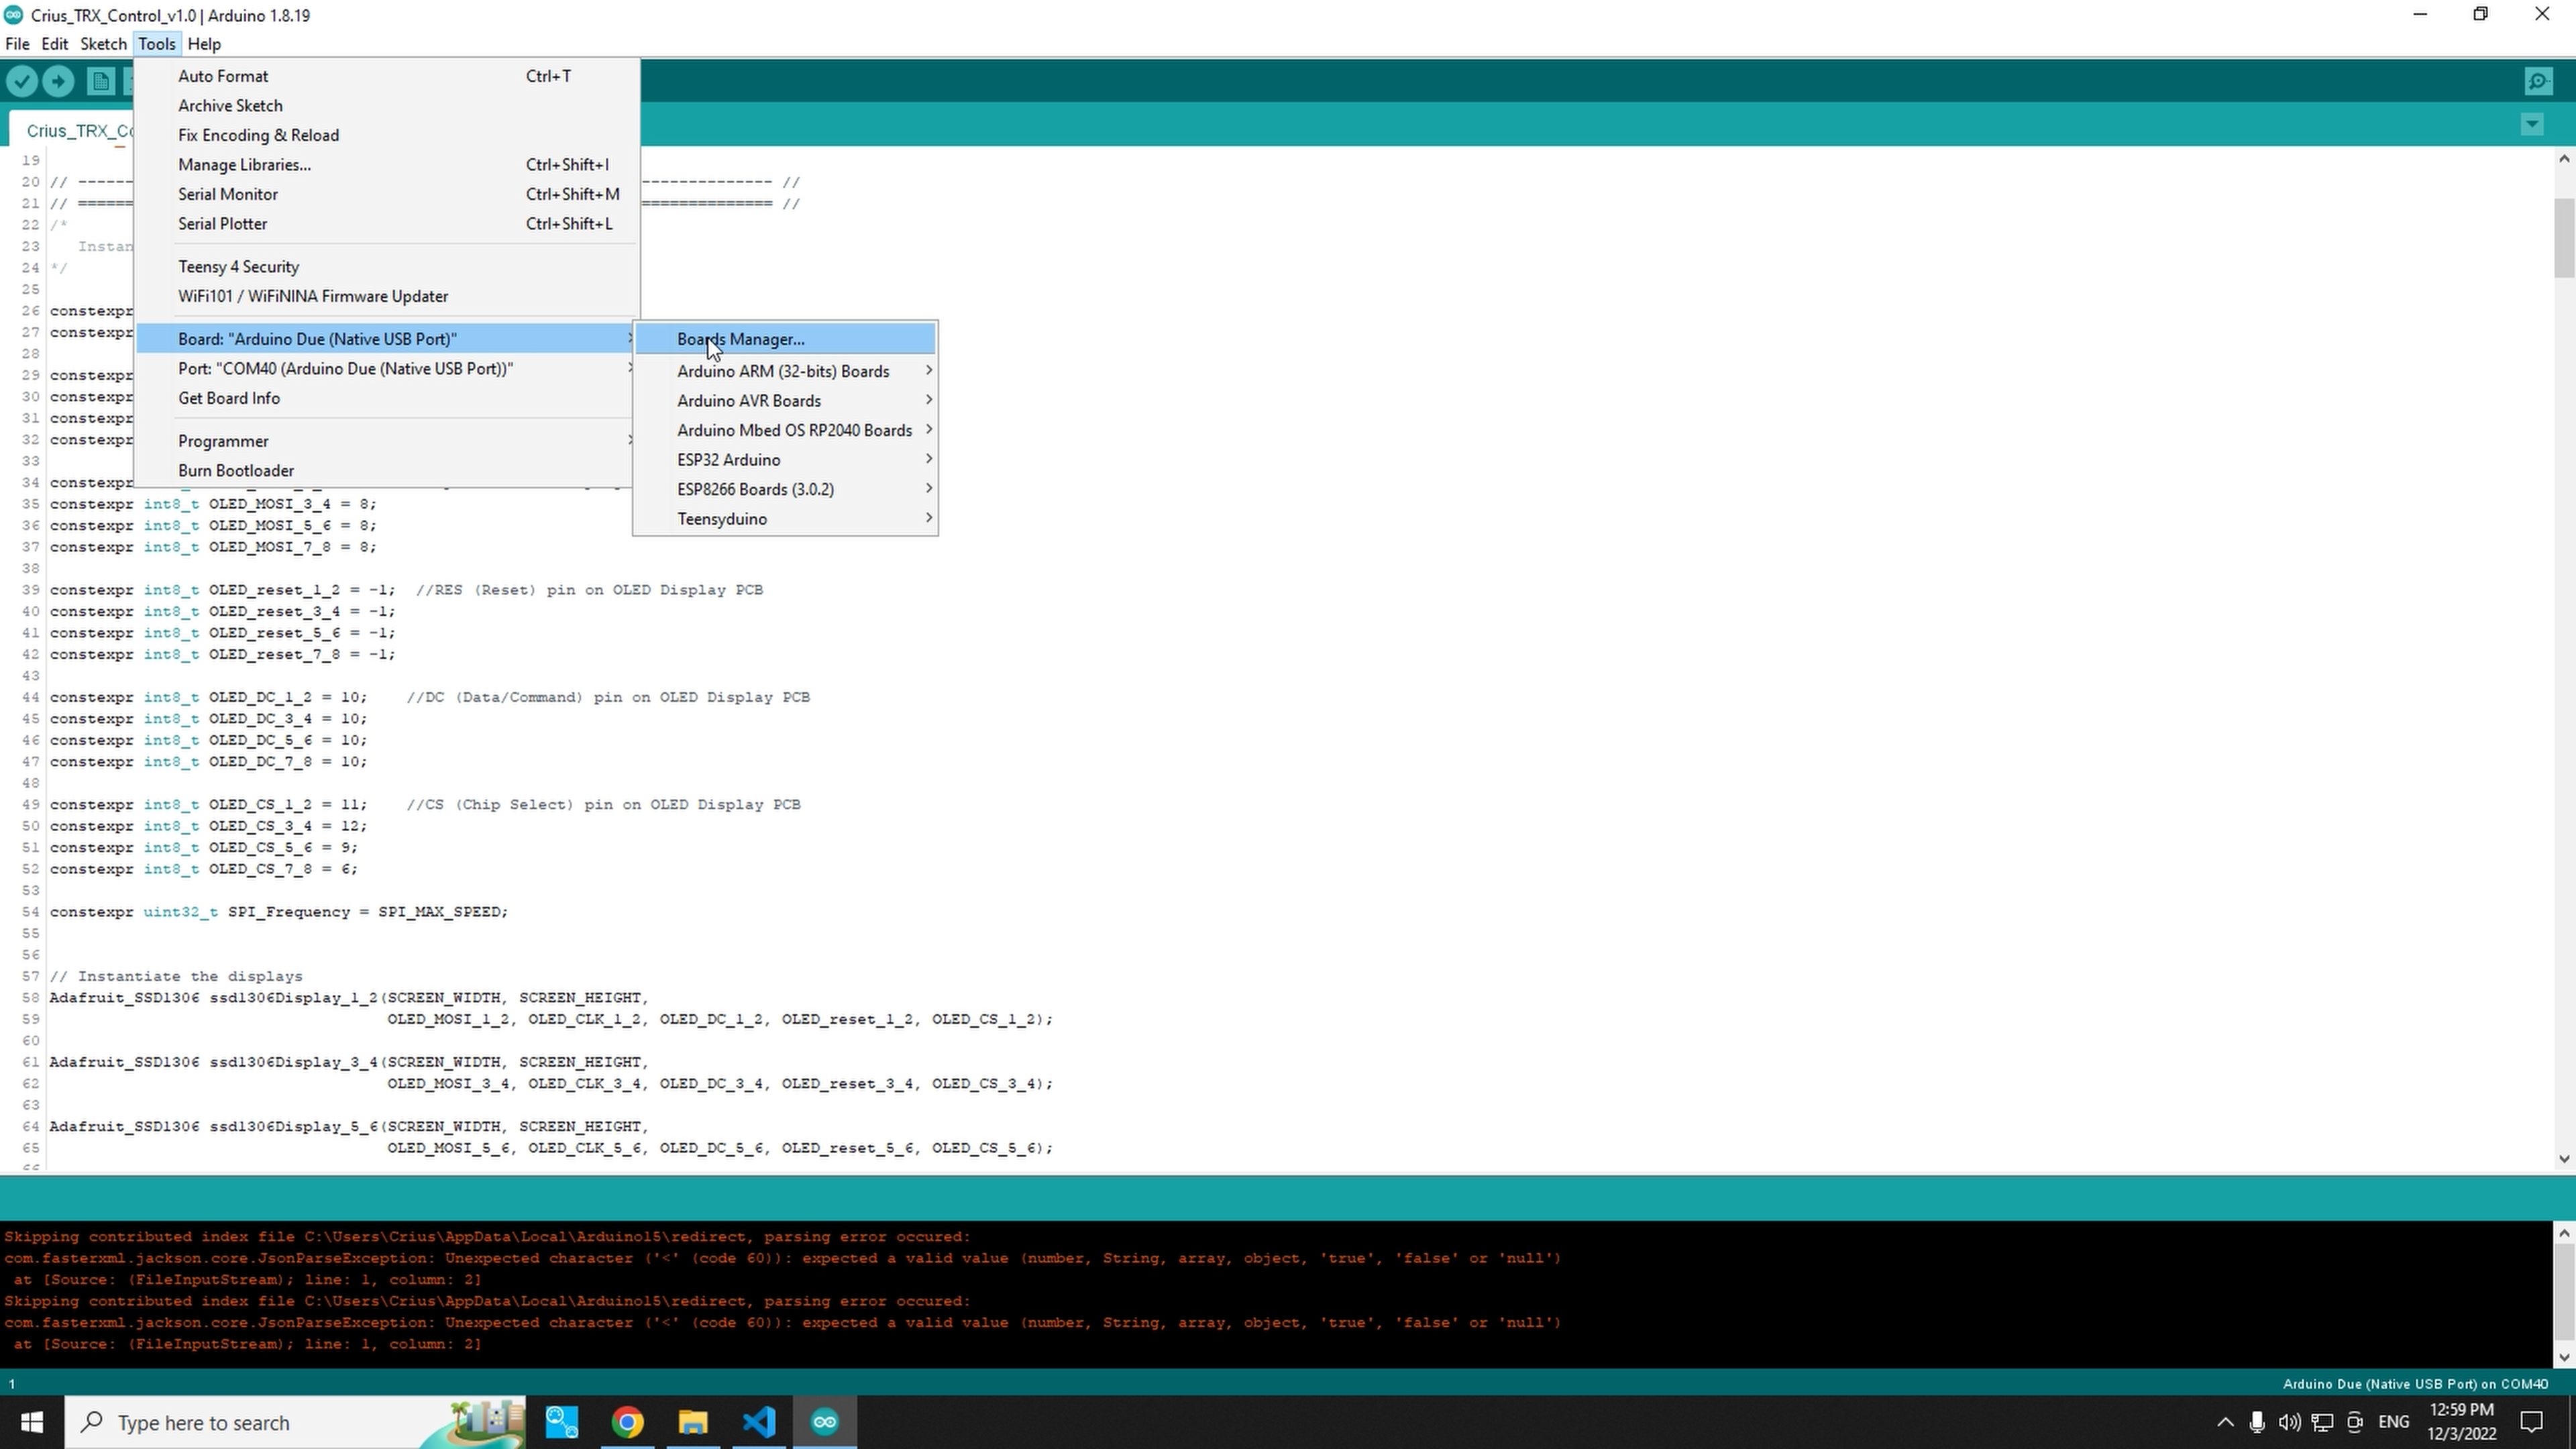Switch to the Crius_TRX_C sketch tab
This screenshot has height=1449, width=2576.
point(78,130)
